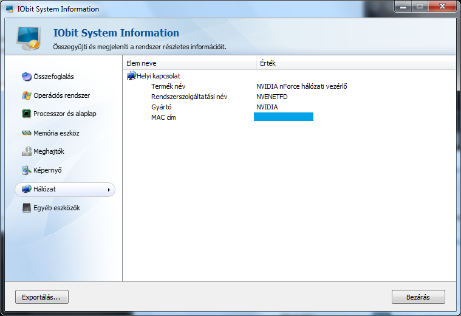Click the IObit title bar app icon

pyautogui.click(x=10, y=9)
